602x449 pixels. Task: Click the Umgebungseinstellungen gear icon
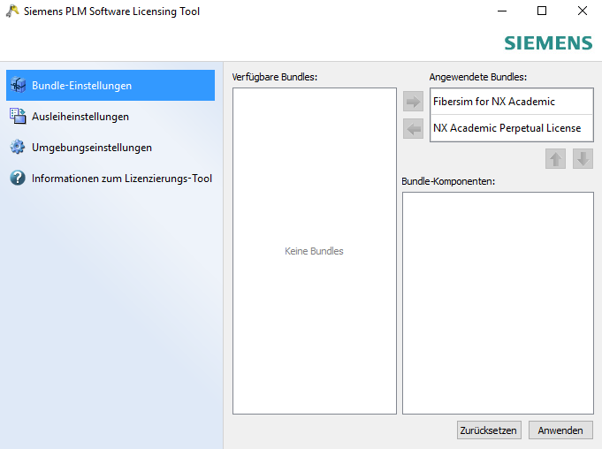click(17, 147)
